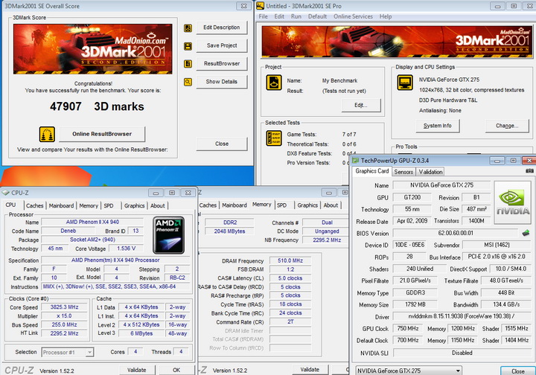The width and height of the screenshot is (536, 375).
Task: Click the GPU Clock 750 MHz field
Action: click(408, 329)
